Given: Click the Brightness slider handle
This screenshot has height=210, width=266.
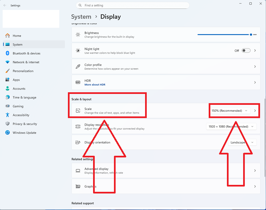Looking at the screenshot, I should click(251, 34).
